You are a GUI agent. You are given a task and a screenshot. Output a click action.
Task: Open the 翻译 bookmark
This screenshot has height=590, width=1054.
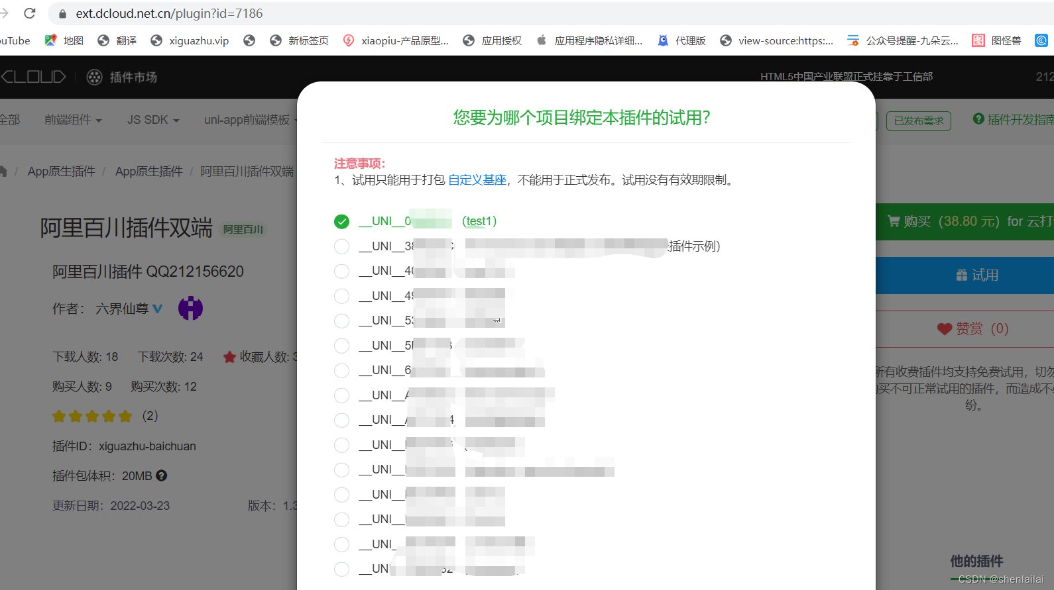[x=117, y=40]
